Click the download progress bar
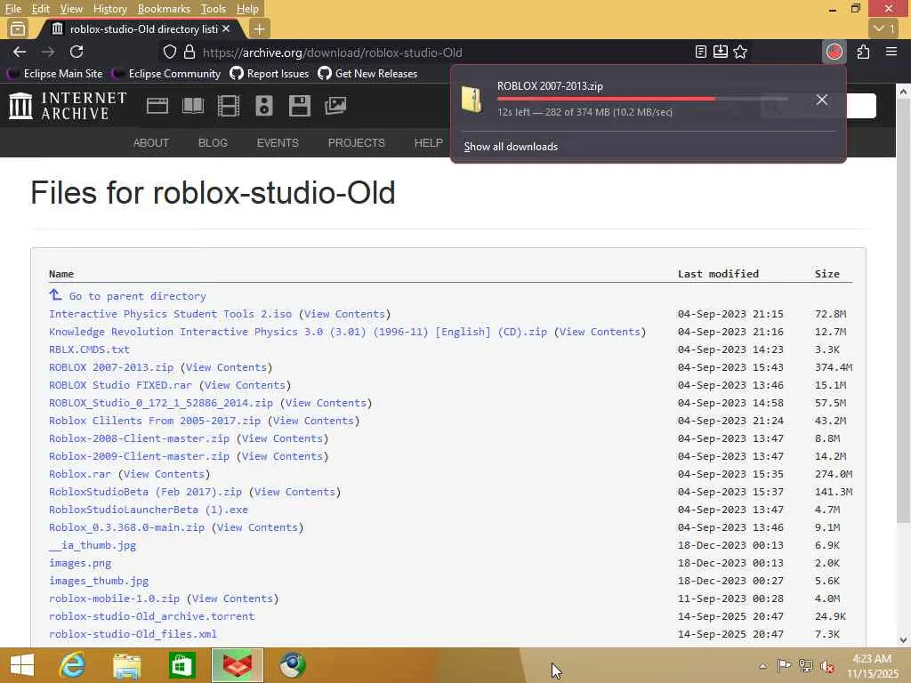Screen dimensions: 911x683 [x=642, y=99]
